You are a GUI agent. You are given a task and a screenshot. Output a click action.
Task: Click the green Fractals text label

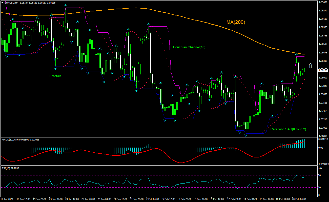(55, 76)
